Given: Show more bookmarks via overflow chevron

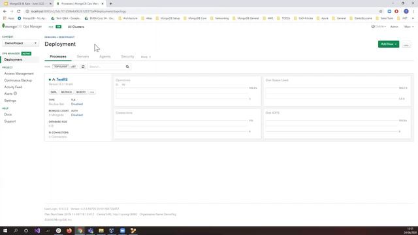Looking at the screenshot, I should 413,18.
